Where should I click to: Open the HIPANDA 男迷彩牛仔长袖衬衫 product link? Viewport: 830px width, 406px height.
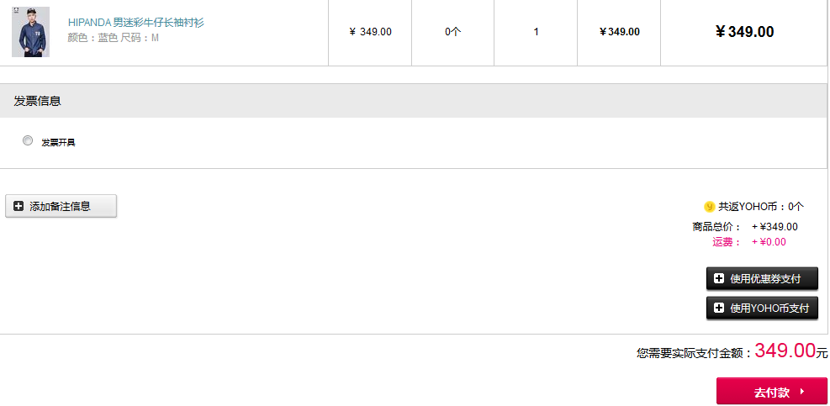pos(136,22)
